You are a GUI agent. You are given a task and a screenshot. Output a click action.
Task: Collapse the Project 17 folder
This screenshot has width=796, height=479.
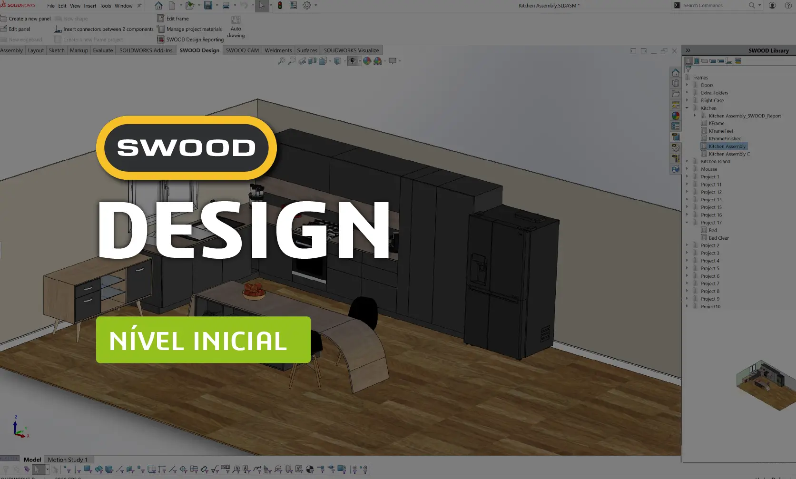(x=687, y=223)
